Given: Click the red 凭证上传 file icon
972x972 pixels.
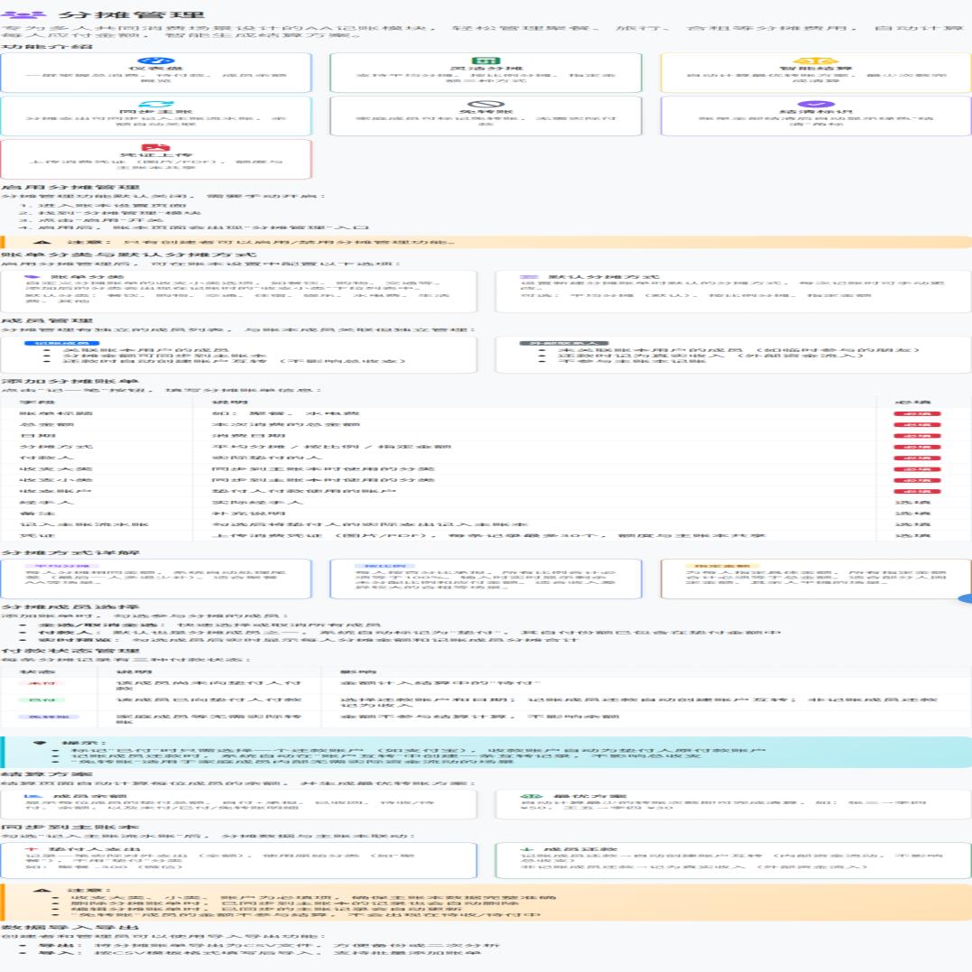Looking at the screenshot, I should point(155,147).
